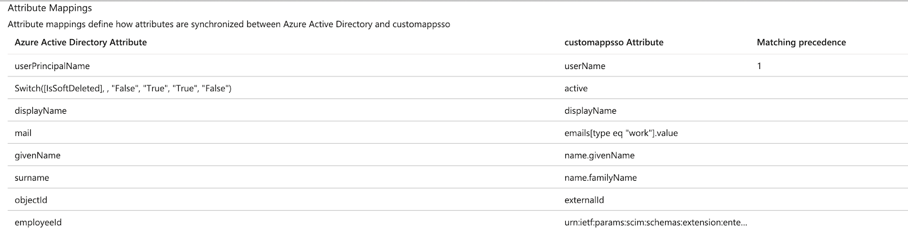Select the Switch([IsSoftDeleted]) expression mapping
Image resolution: width=908 pixels, height=231 pixels.
(123, 88)
